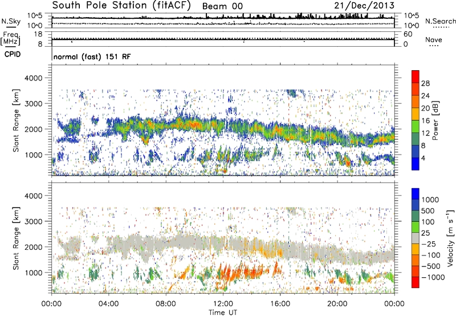Pick the red bottom segment of velocity colorbar

coord(416,282)
